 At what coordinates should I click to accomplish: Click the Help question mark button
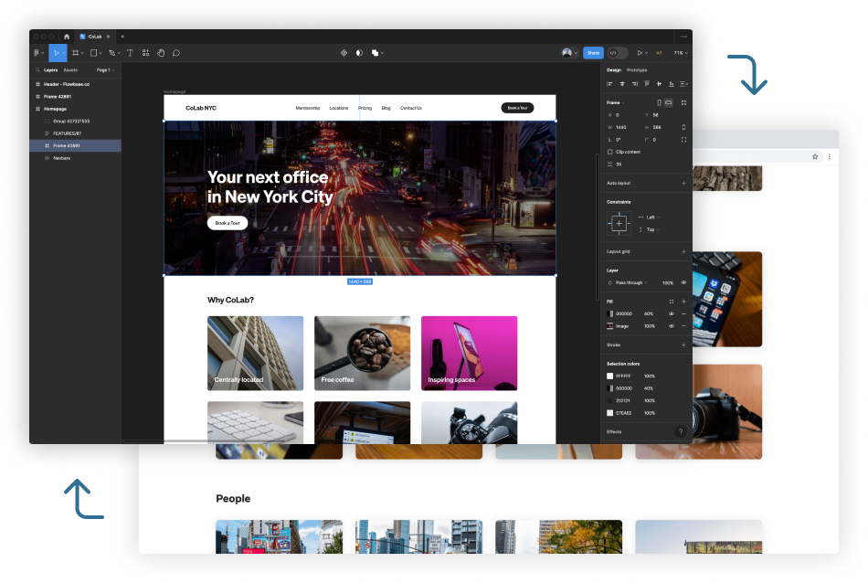pos(680,431)
